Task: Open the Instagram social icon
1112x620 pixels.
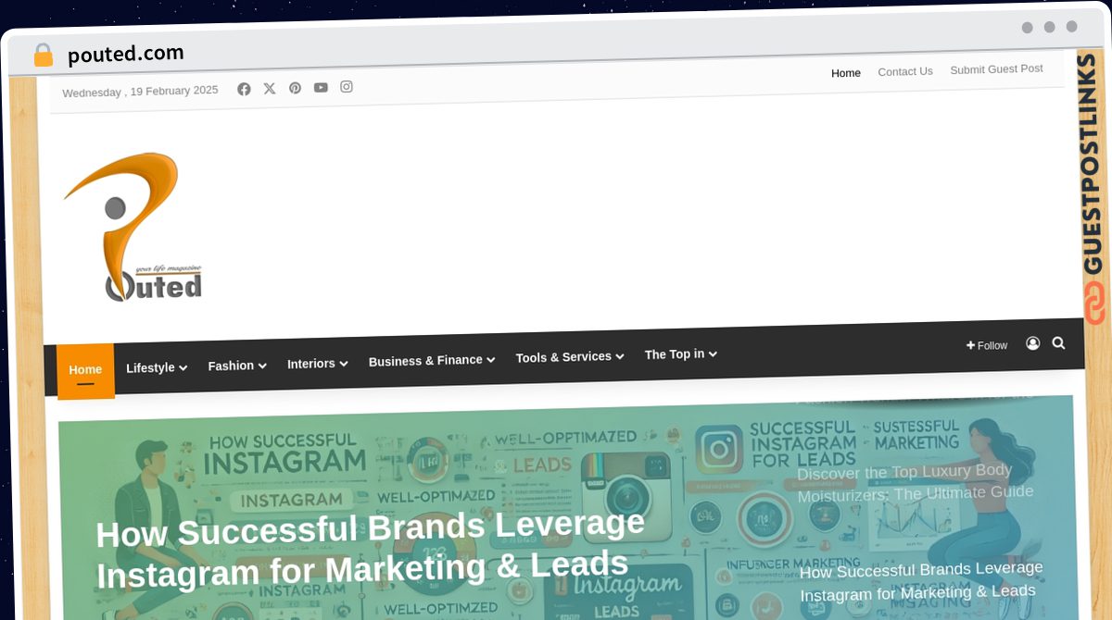Action: 347,86
